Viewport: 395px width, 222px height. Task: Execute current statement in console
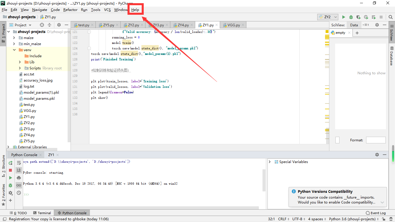10,178
